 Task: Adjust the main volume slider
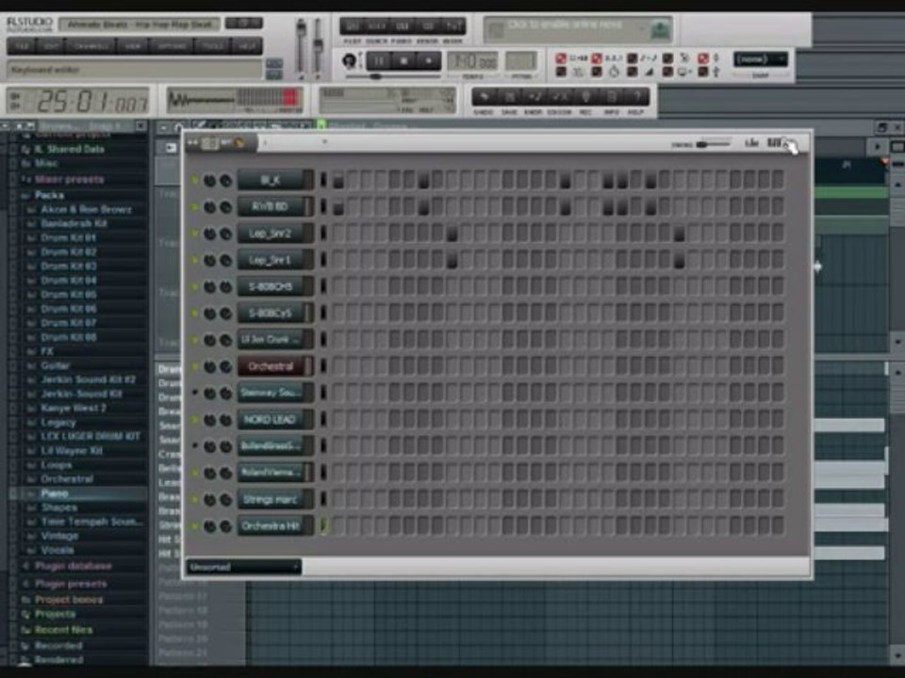pyautogui.click(x=300, y=47)
